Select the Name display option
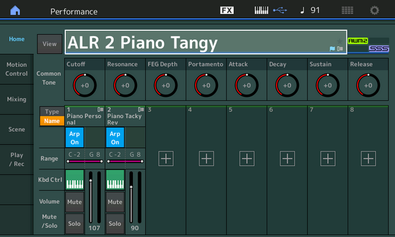Image resolution: width=395 pixels, height=237 pixels. (52, 121)
